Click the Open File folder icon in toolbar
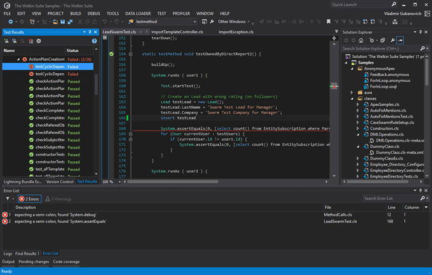This screenshot has width=432, height=275. [55, 22]
